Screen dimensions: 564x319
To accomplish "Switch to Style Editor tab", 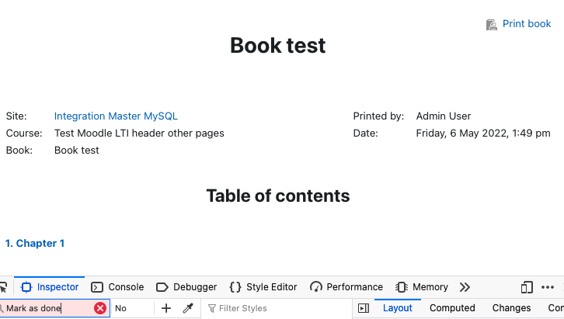I will tap(263, 287).
